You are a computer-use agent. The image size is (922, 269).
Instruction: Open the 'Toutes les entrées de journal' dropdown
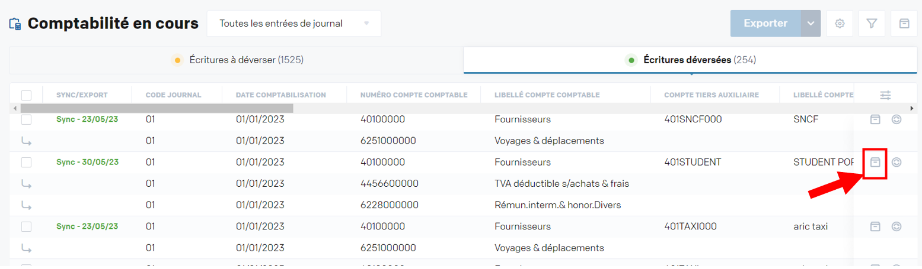click(x=293, y=24)
